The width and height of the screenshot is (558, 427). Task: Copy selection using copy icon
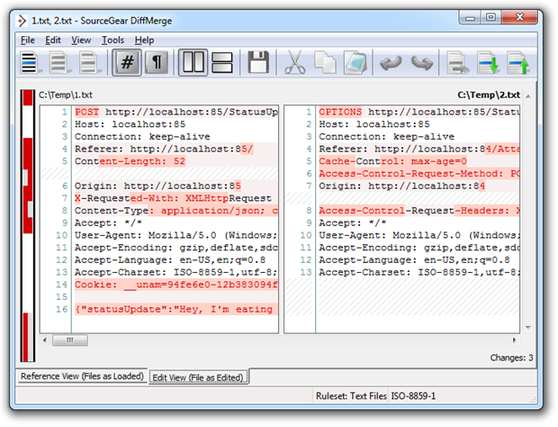pos(325,63)
